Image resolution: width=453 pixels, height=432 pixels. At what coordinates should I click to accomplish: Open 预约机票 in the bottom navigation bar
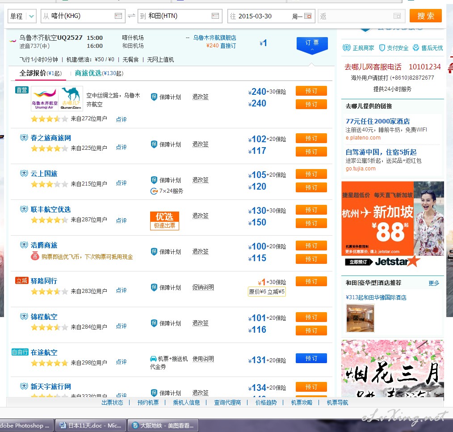[148, 402]
